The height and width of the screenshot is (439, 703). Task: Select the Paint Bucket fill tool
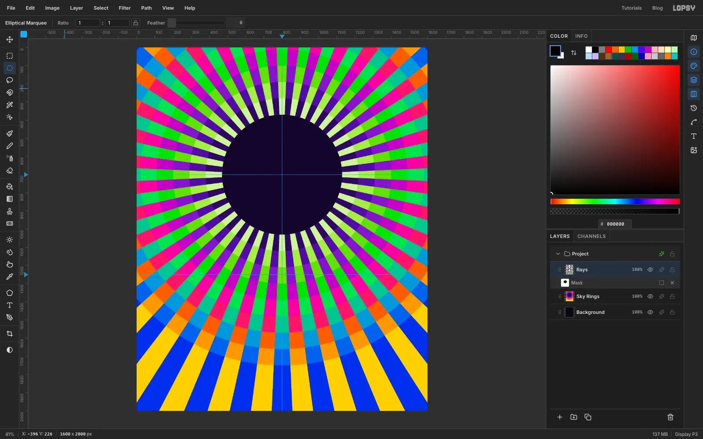[10, 187]
